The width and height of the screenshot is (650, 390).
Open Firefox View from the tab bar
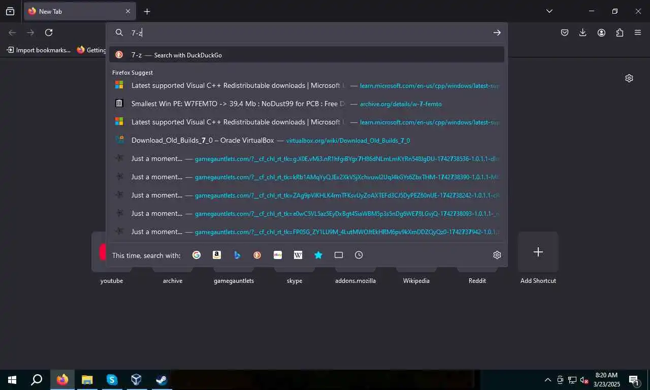10,11
